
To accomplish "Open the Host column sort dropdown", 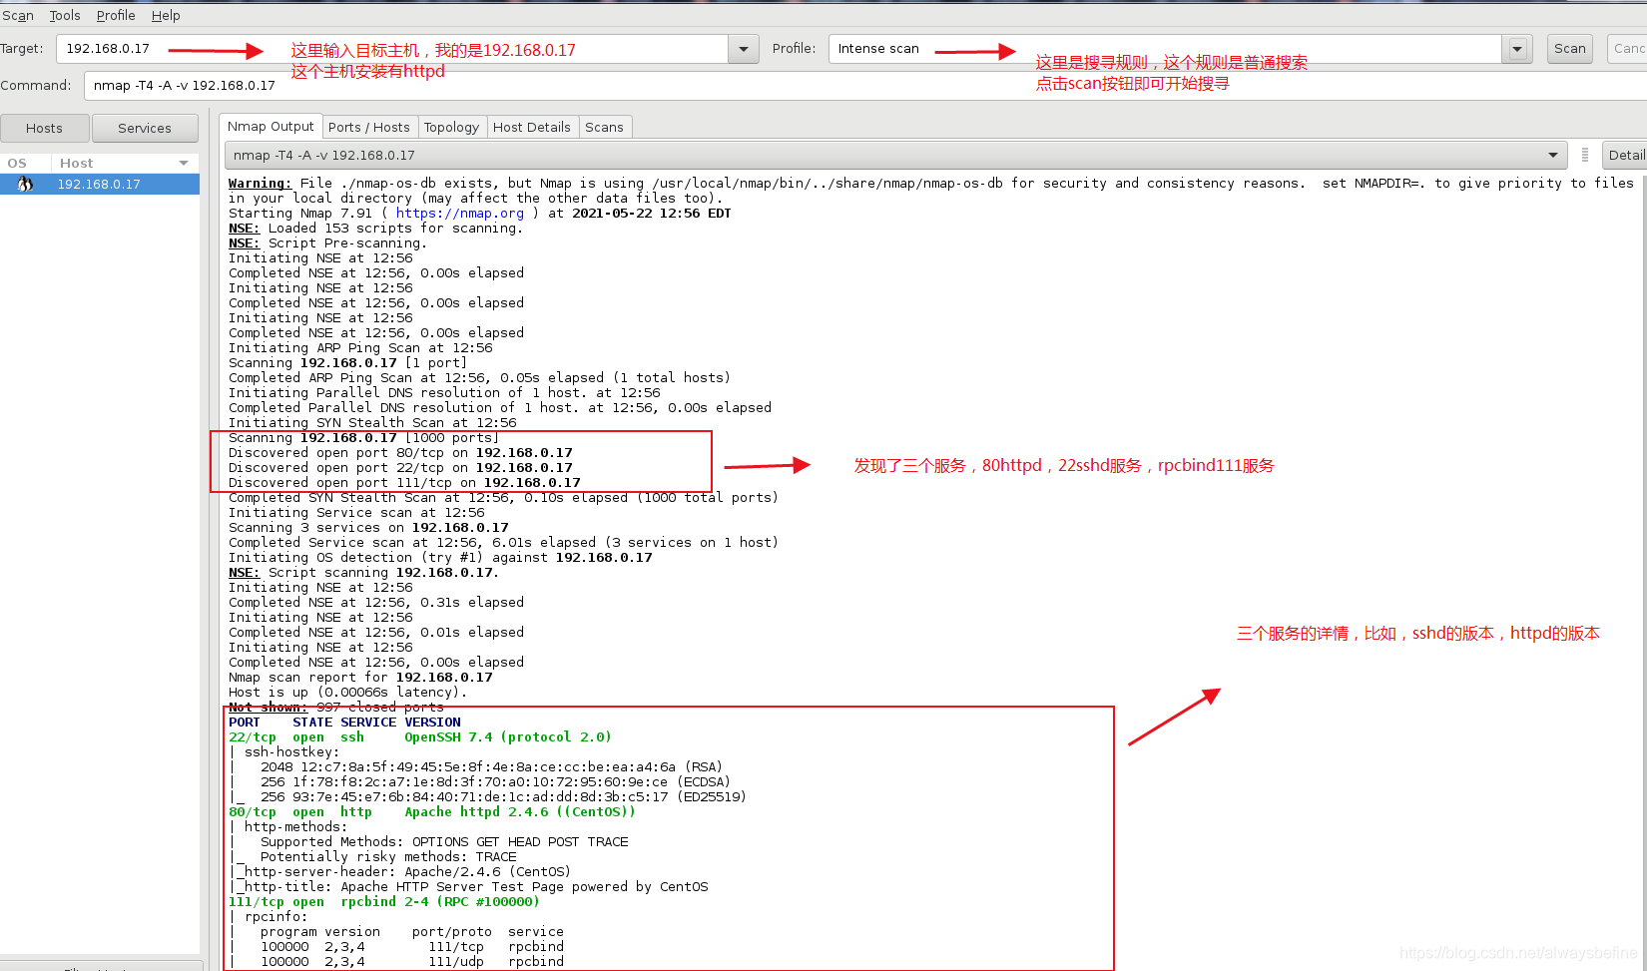I will point(184,162).
